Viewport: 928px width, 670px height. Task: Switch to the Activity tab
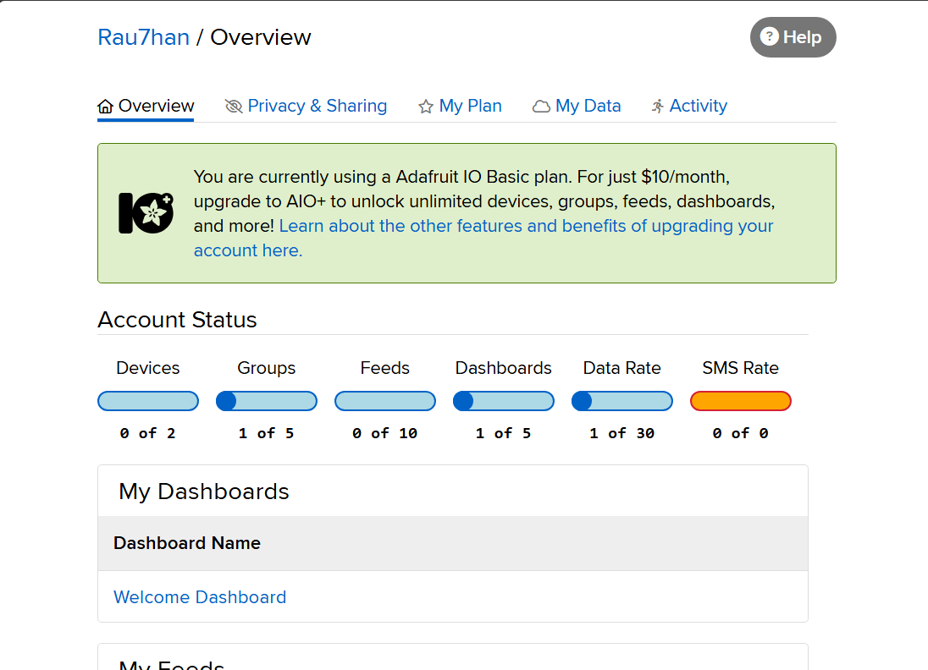click(x=689, y=107)
